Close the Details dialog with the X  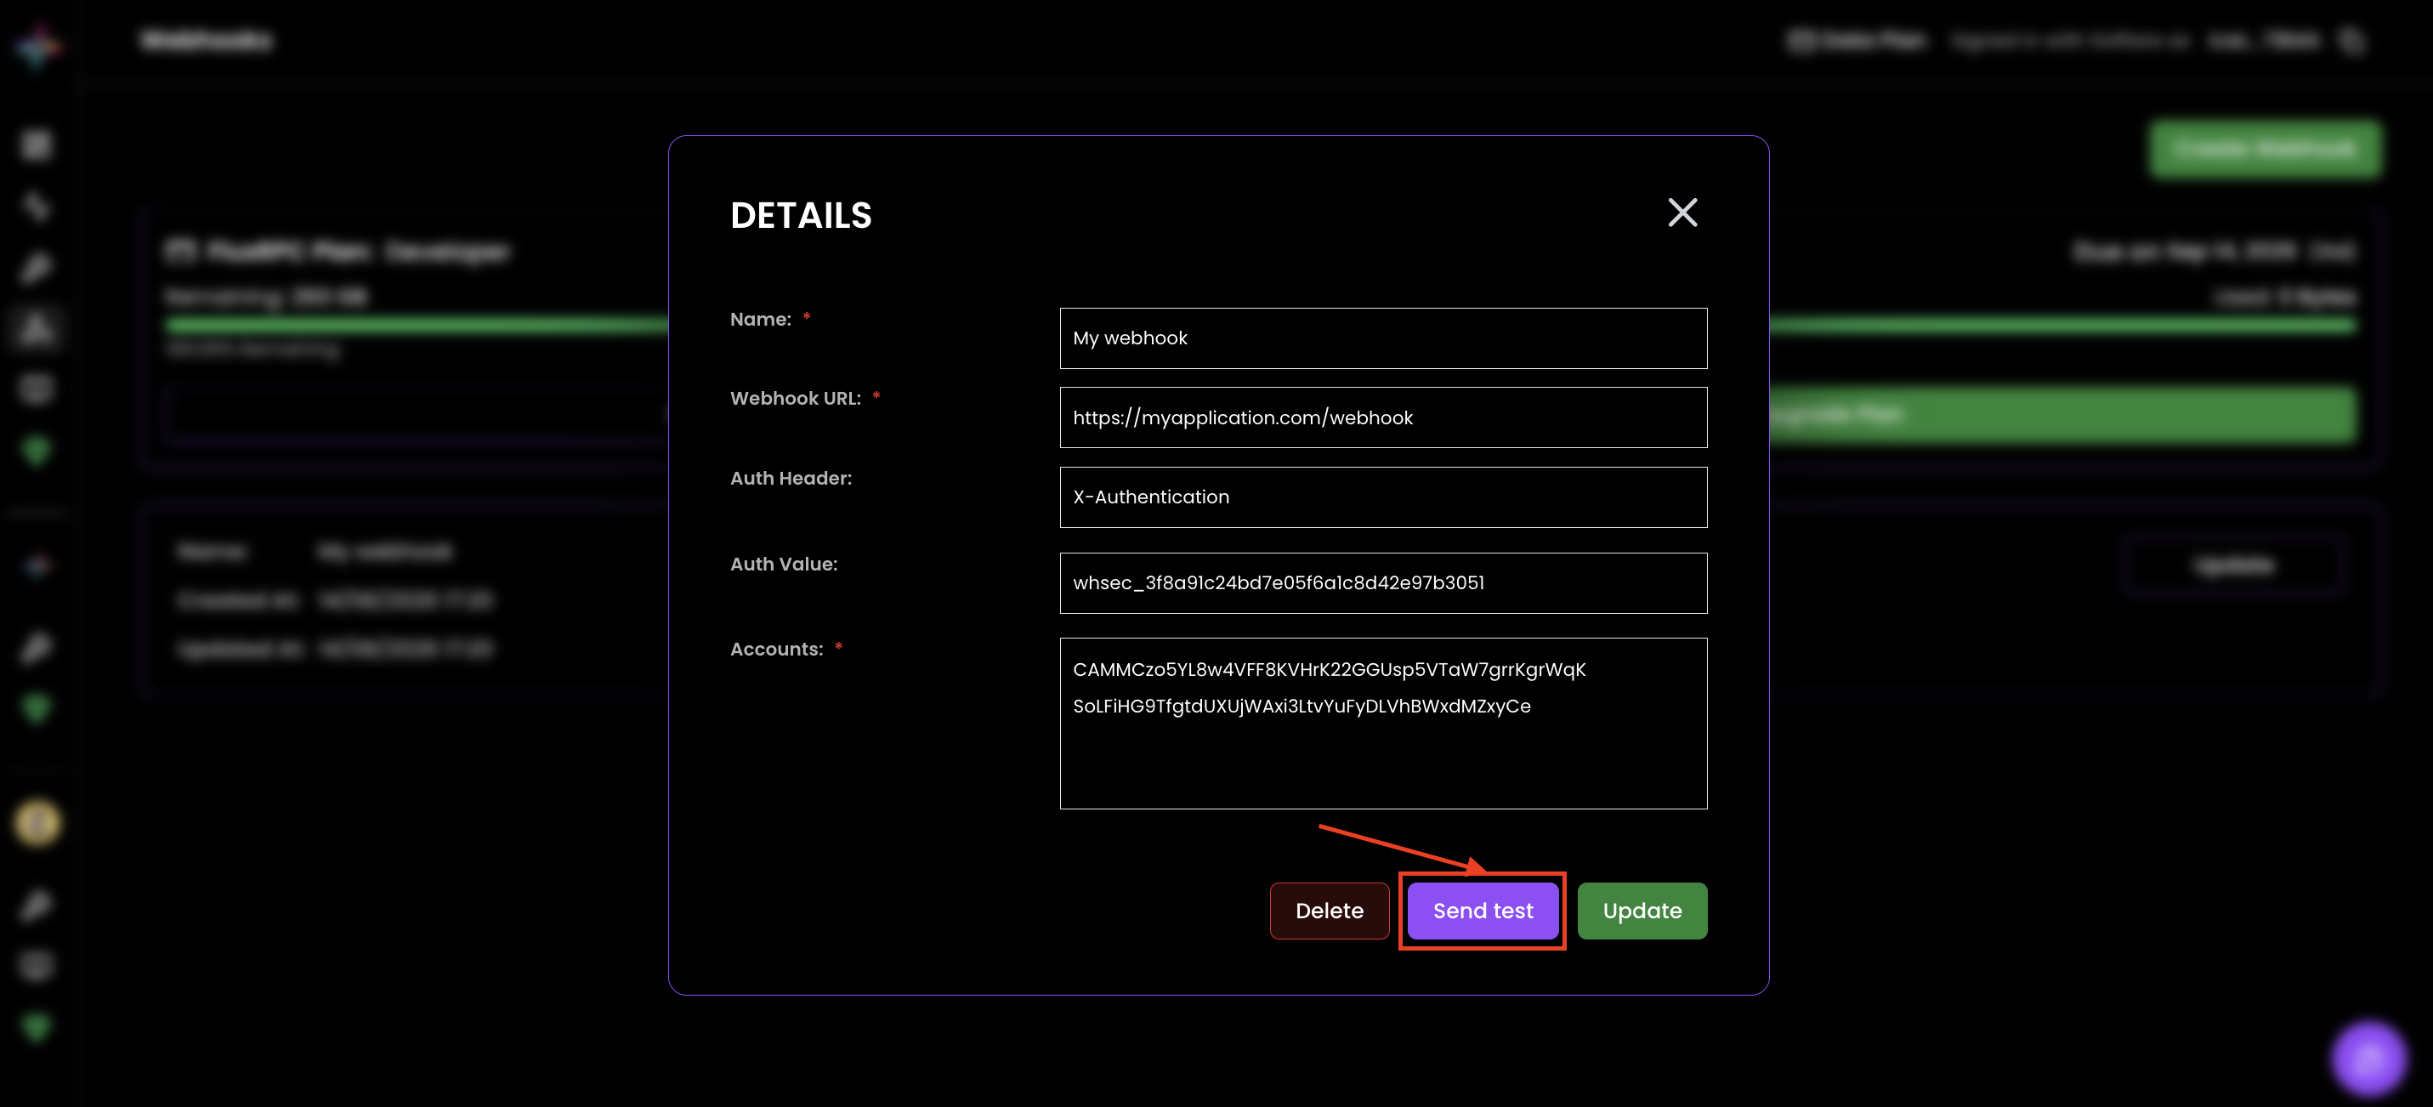(1682, 213)
